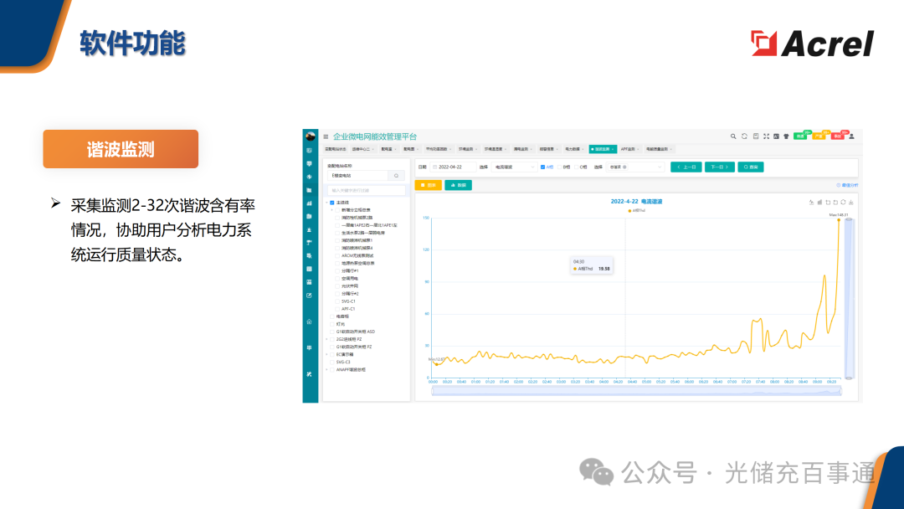Viewport: 904px width, 509px height.
Task: Close the APF监测 tab
Action: 638,149
